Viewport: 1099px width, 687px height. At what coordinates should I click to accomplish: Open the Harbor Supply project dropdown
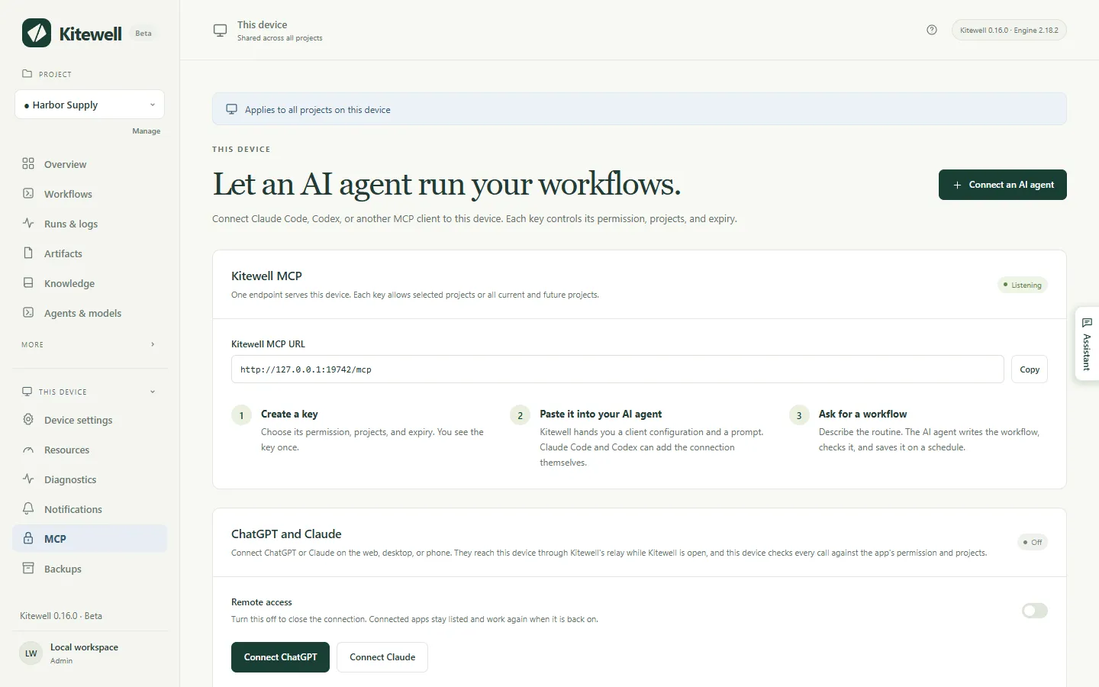tap(89, 105)
